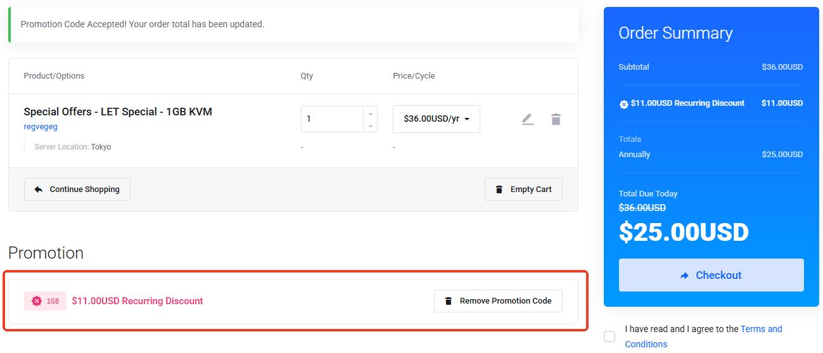
Task: Click the Special Offers LET Special product title
Action: tap(118, 112)
